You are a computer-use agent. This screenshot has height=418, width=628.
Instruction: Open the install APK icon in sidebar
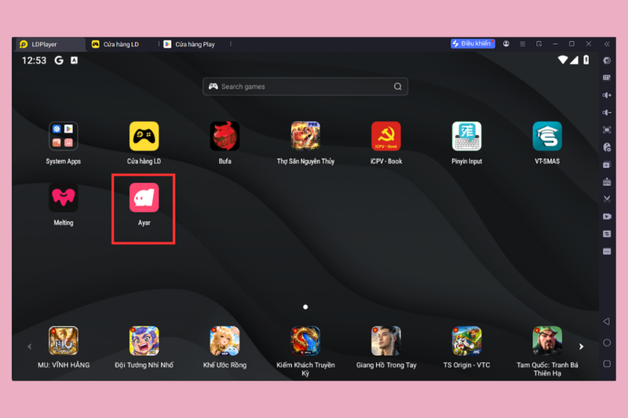coord(607,182)
